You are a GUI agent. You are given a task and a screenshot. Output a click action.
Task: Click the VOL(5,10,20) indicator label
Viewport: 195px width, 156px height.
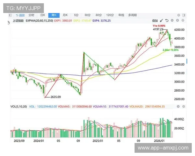coord(19,107)
